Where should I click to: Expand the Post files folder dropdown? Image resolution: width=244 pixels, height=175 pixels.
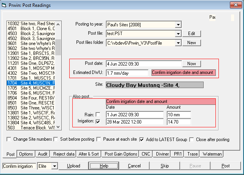coord(178,43)
